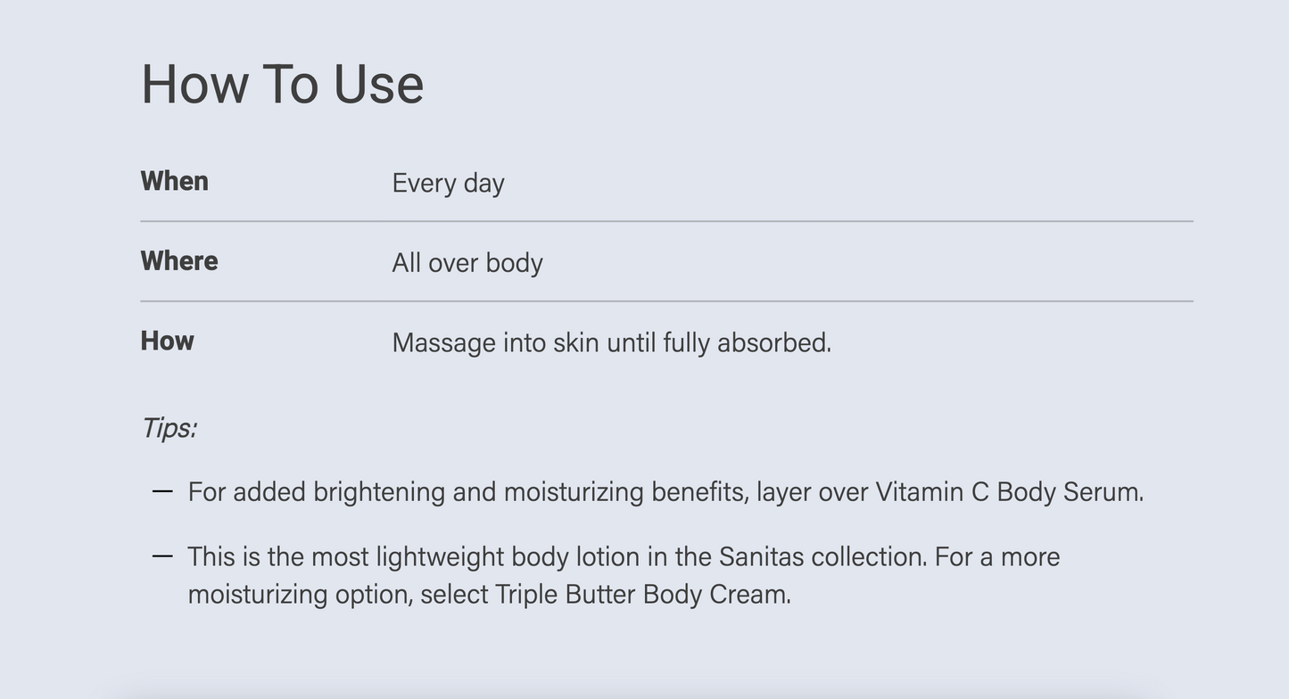Click the "Every day" value text
The width and height of the screenshot is (1289, 699).
[x=448, y=183]
